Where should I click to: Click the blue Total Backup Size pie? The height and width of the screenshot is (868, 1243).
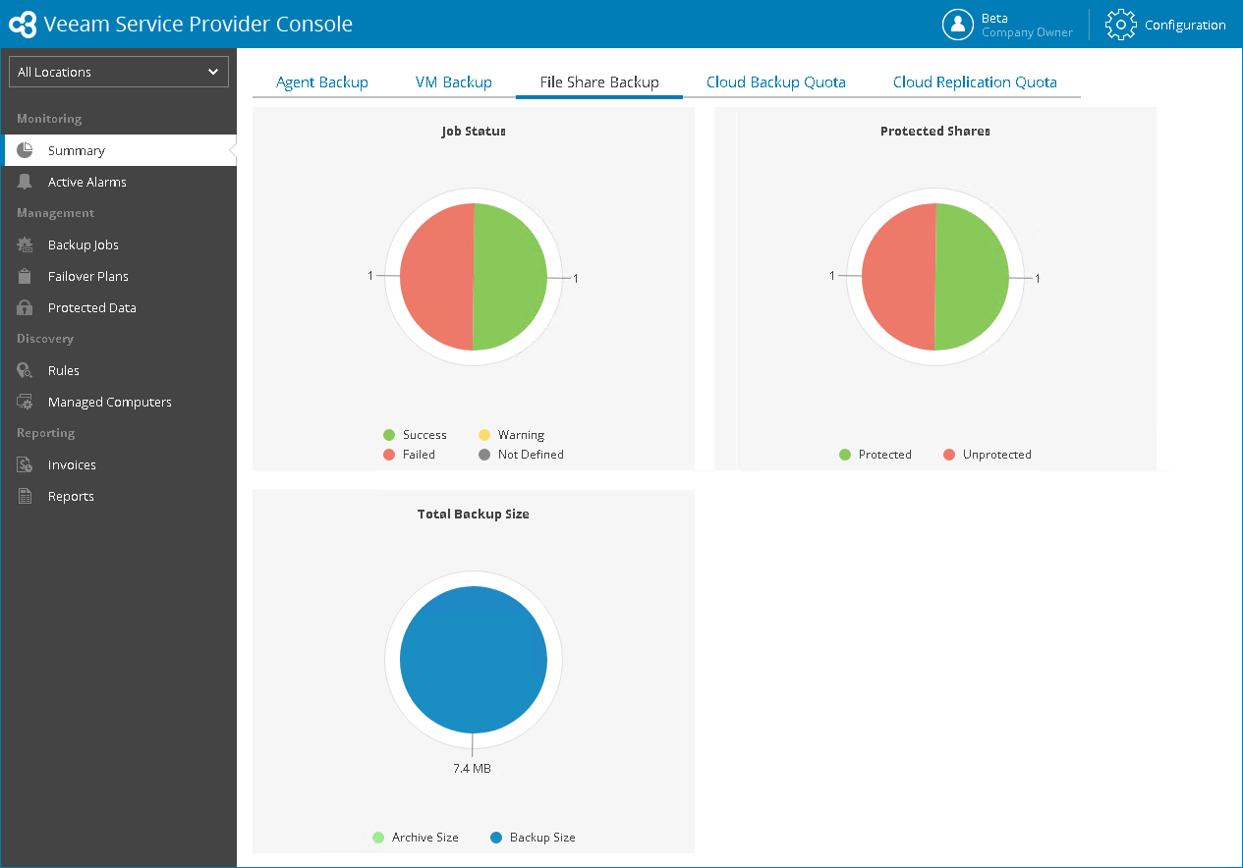click(x=474, y=660)
